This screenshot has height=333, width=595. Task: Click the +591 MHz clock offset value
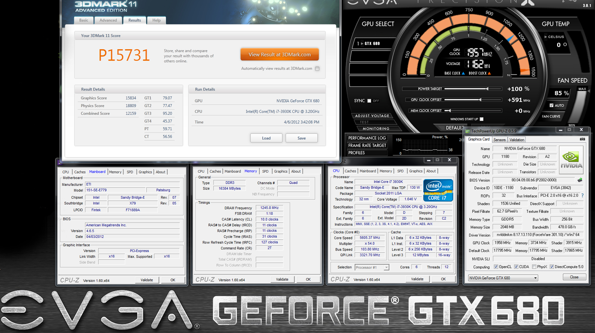pyautogui.click(x=519, y=100)
